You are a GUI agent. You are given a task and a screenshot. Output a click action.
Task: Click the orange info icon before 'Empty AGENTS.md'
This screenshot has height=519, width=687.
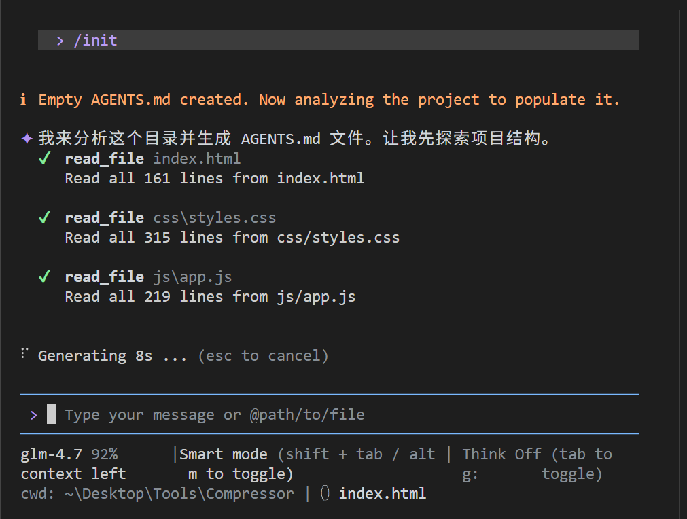coord(23,100)
